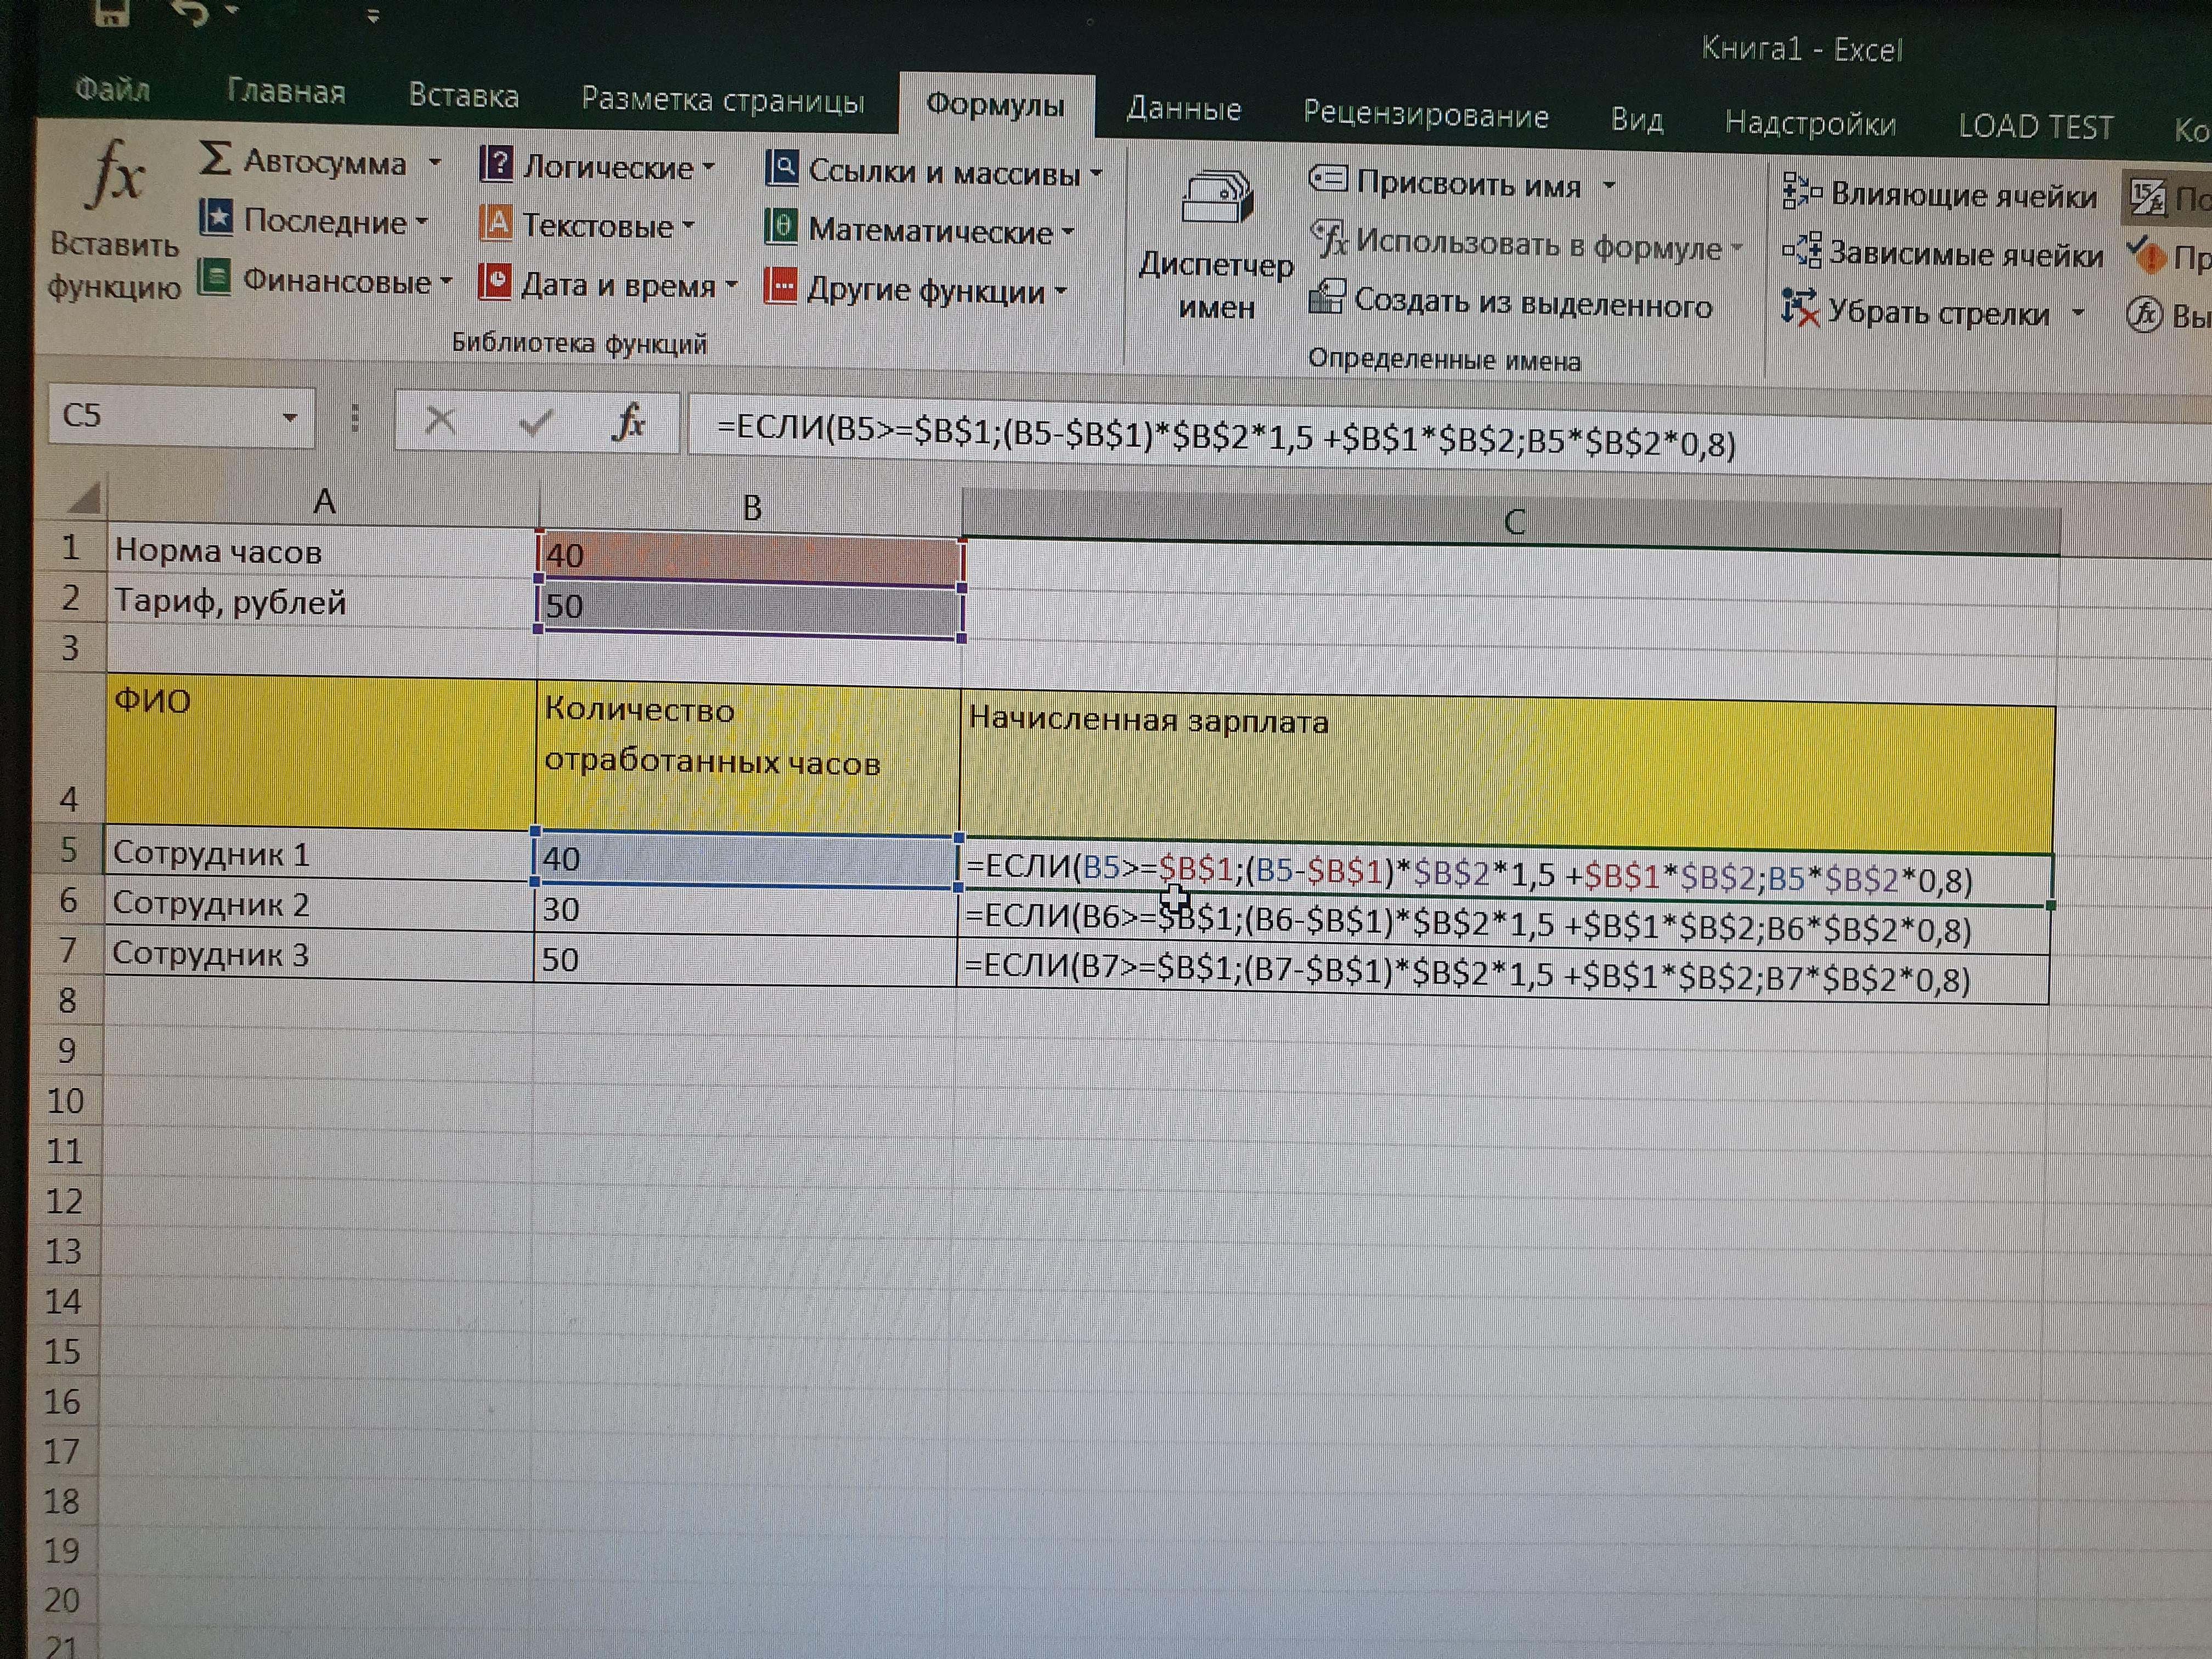
Task: Open the Home (Главная) ribbon tab
Action: coord(286,92)
